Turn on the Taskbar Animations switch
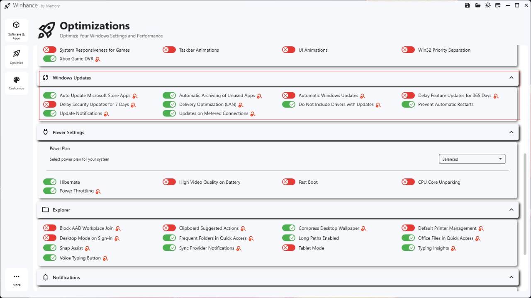531x298 pixels. (169, 50)
